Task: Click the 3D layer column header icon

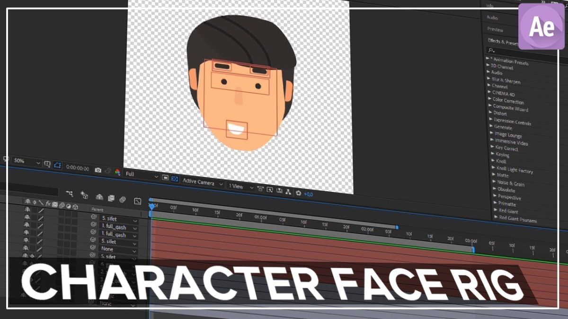Action: tap(75, 207)
